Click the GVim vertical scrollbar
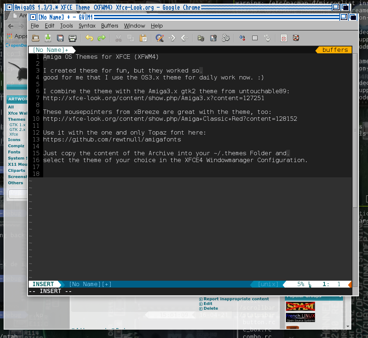The width and height of the screenshot is (368, 338). pos(355,131)
